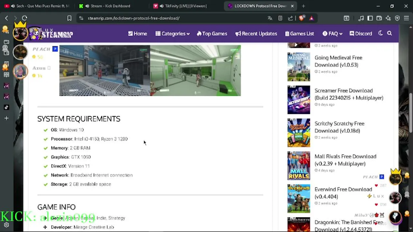
Task: Add a new item to browser sidebar
Action: tap(6, 118)
